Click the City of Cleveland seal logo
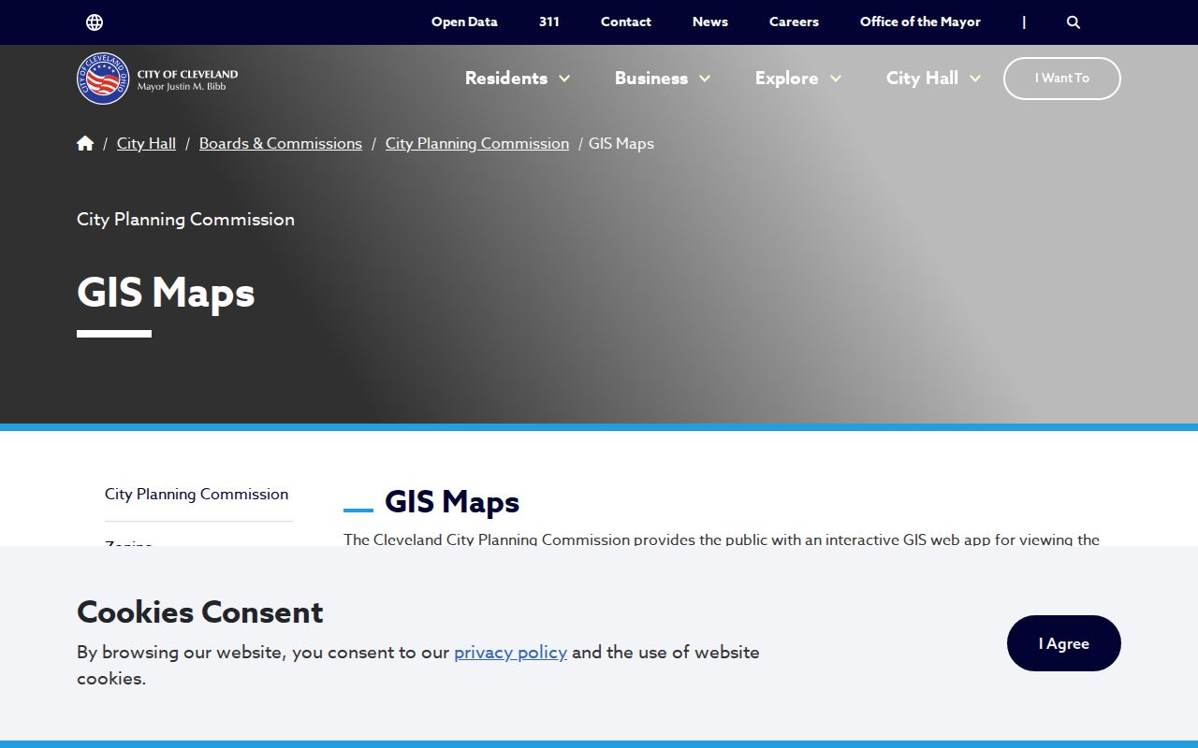This screenshot has width=1198, height=748. 103,79
